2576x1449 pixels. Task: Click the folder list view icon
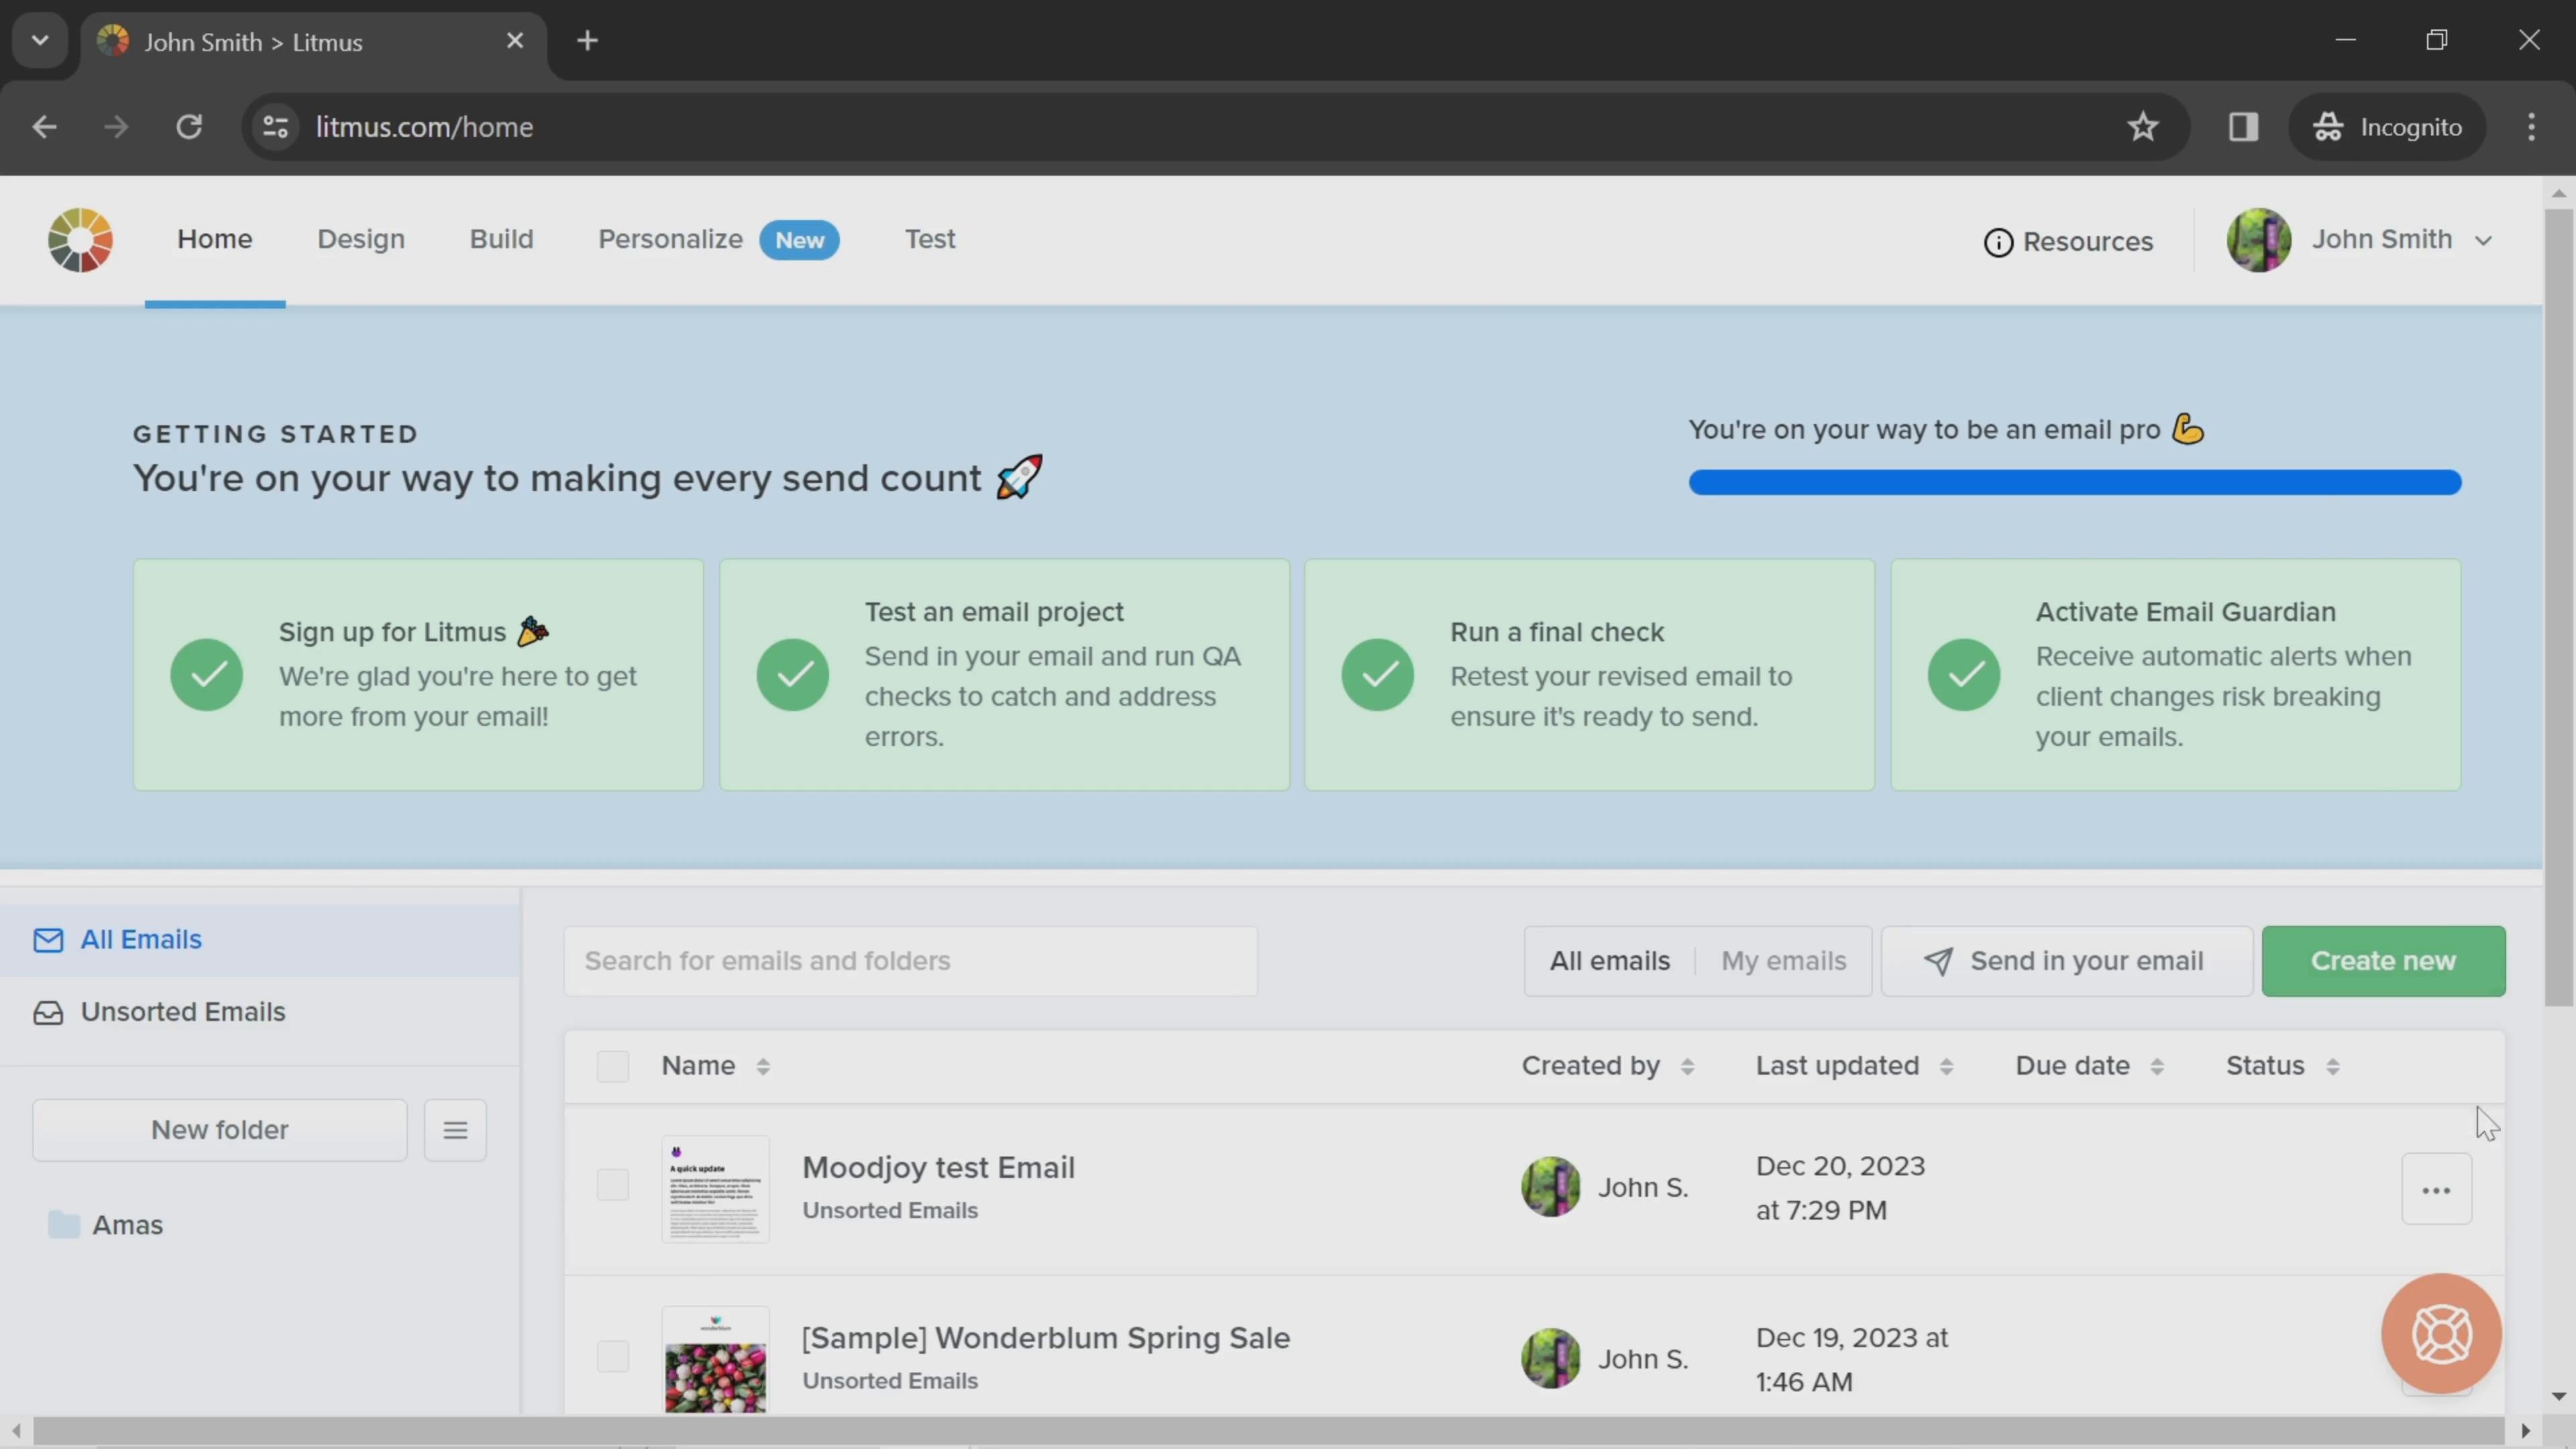pyautogui.click(x=455, y=1129)
